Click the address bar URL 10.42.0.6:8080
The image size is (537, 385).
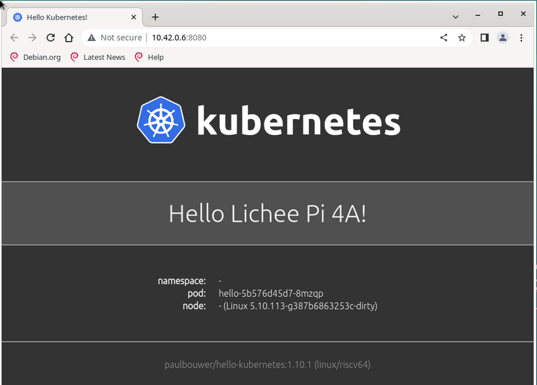(179, 38)
